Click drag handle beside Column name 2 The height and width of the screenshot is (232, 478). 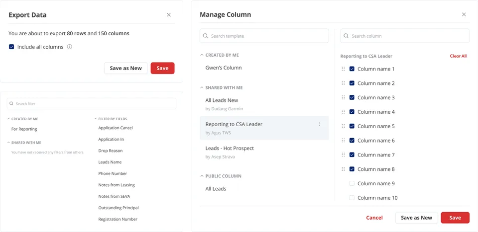point(343,83)
